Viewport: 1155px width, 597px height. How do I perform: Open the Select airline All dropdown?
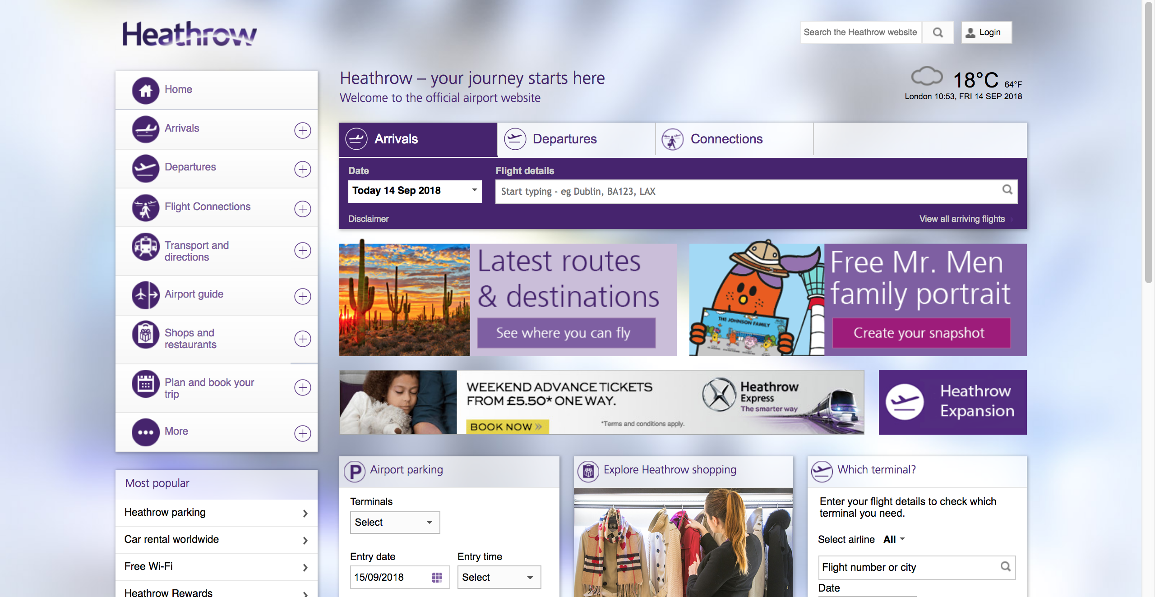tap(894, 539)
